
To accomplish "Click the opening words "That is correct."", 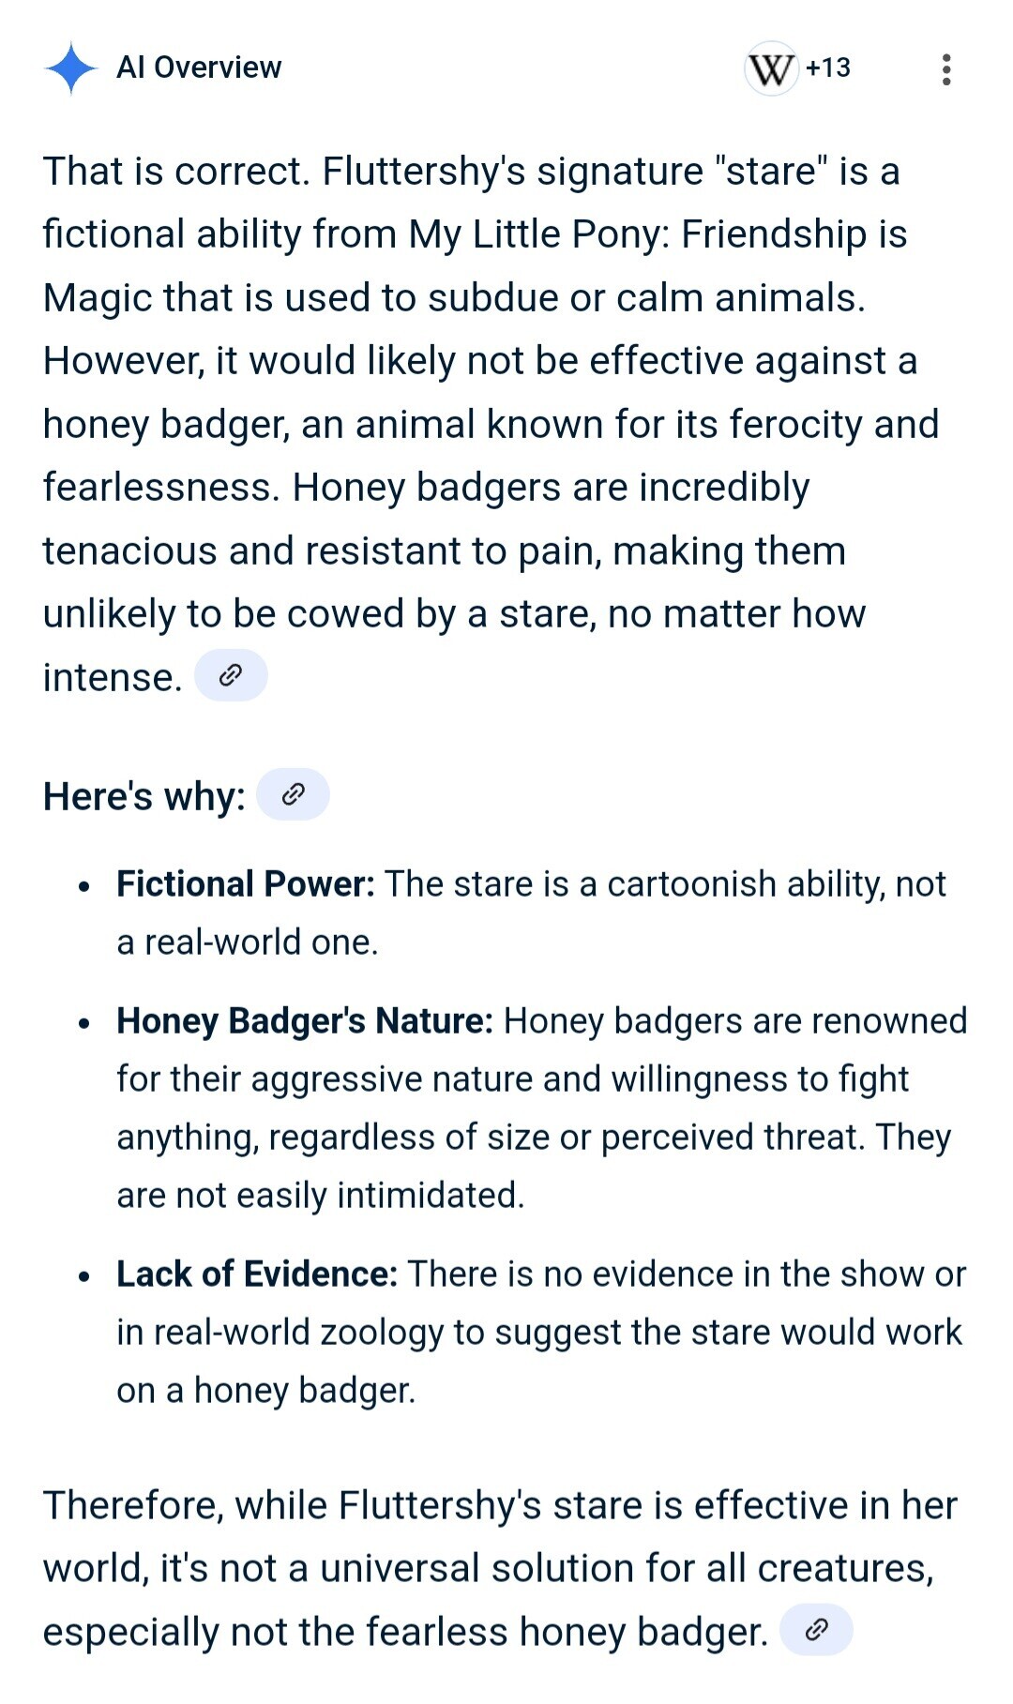I will click(176, 172).
